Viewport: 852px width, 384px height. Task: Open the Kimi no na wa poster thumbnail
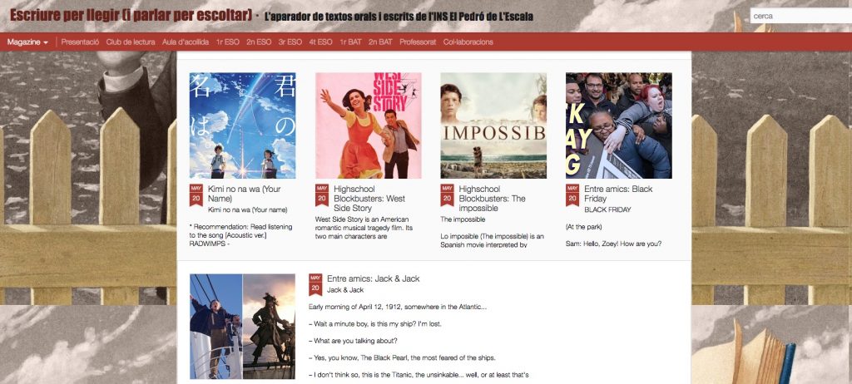[x=242, y=126]
